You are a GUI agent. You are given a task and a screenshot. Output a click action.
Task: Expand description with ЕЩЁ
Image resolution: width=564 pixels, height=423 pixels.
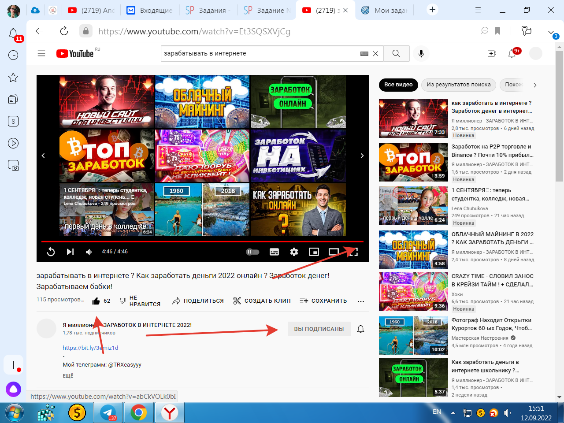[68, 376]
